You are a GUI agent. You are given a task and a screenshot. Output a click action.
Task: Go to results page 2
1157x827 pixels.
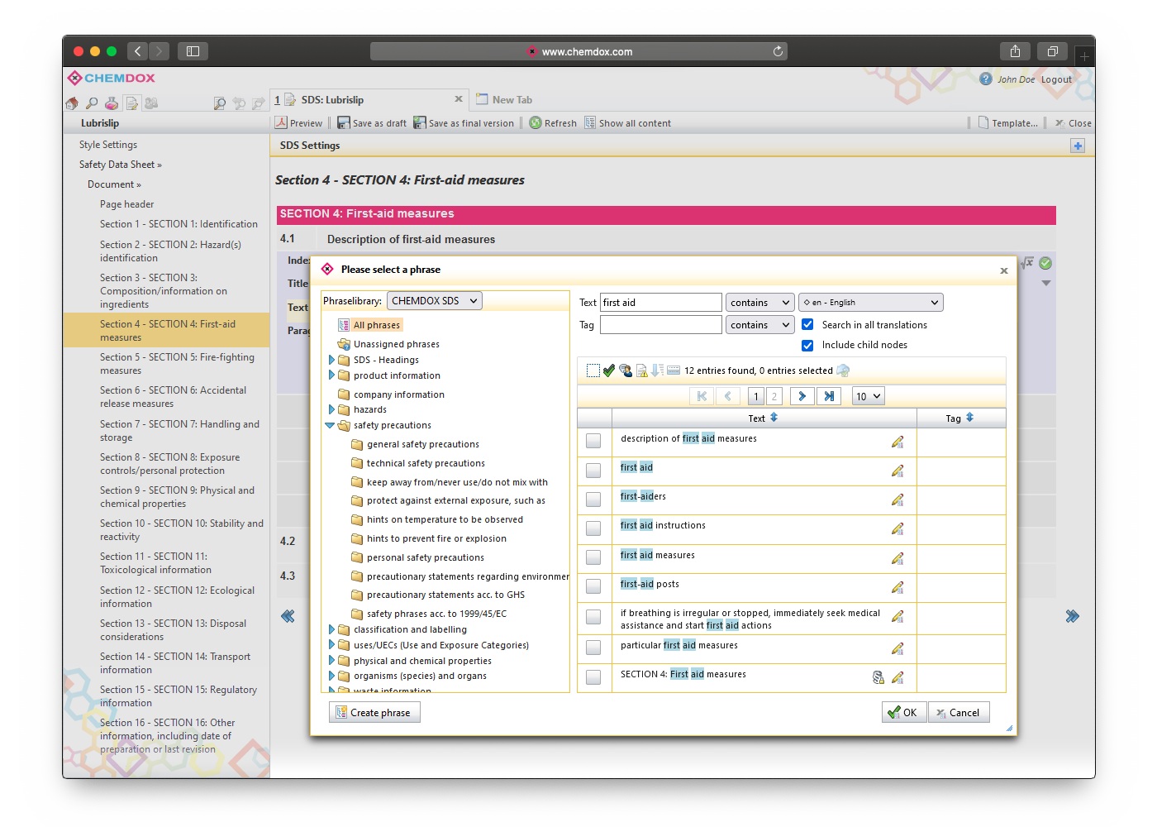774,396
